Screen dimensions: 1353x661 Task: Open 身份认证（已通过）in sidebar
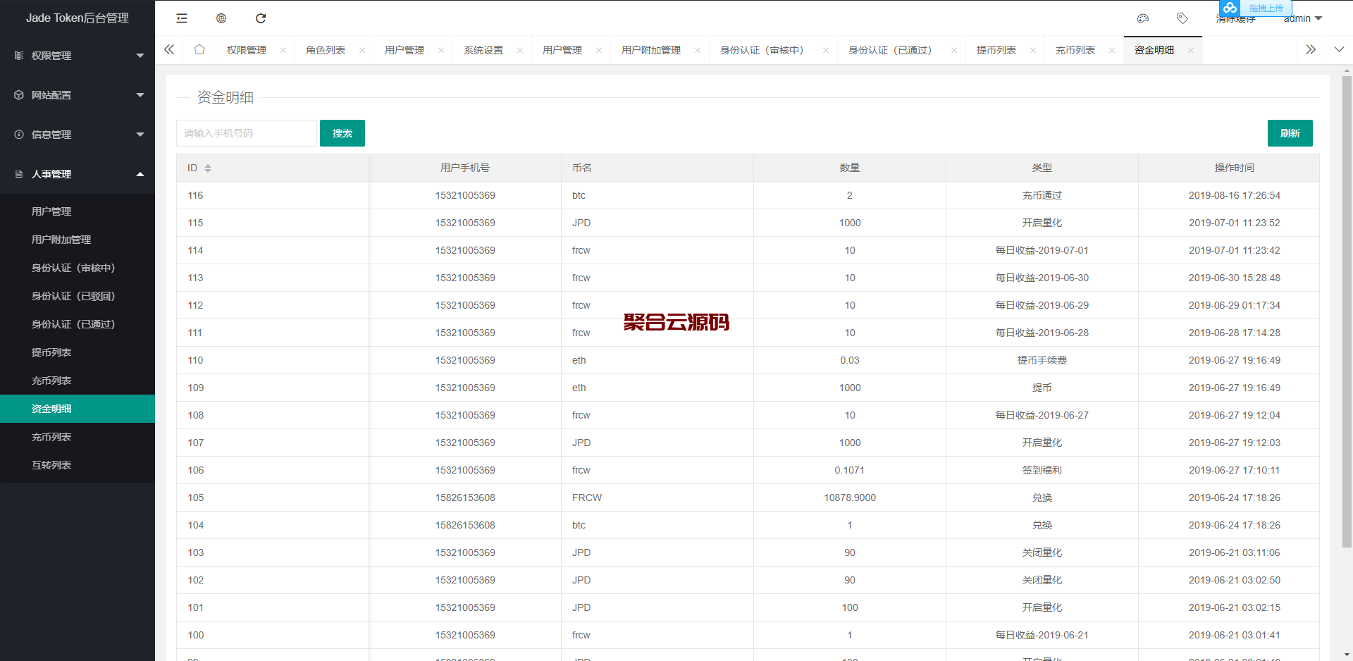tap(78, 324)
